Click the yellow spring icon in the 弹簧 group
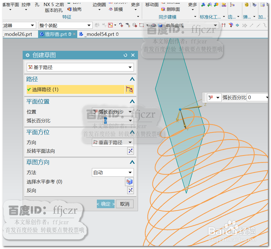Viewport: 271px width, 249px height. (247, 5)
